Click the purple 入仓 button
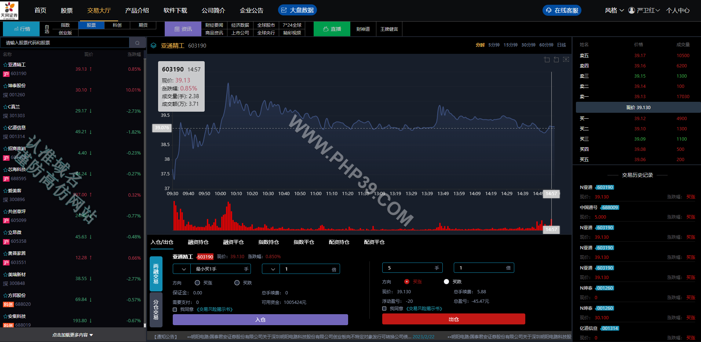Screen dimensions: 701x342 (260, 320)
